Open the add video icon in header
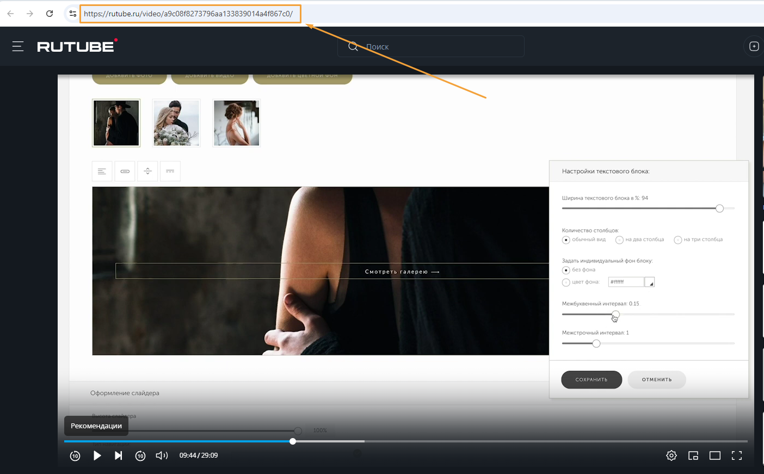Image resolution: width=764 pixels, height=474 pixels. point(754,46)
